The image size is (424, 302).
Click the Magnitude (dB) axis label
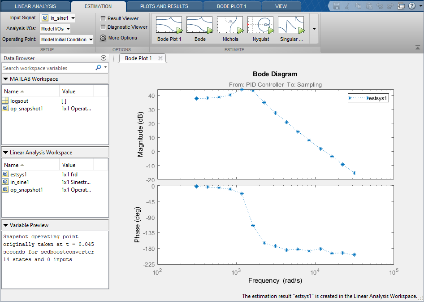(140, 135)
